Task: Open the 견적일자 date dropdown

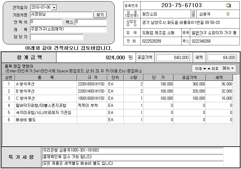Action: 54,7
